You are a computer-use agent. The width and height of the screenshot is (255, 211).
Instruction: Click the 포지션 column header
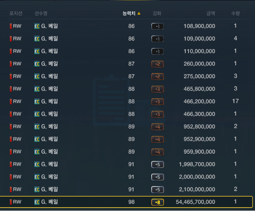click(x=16, y=13)
